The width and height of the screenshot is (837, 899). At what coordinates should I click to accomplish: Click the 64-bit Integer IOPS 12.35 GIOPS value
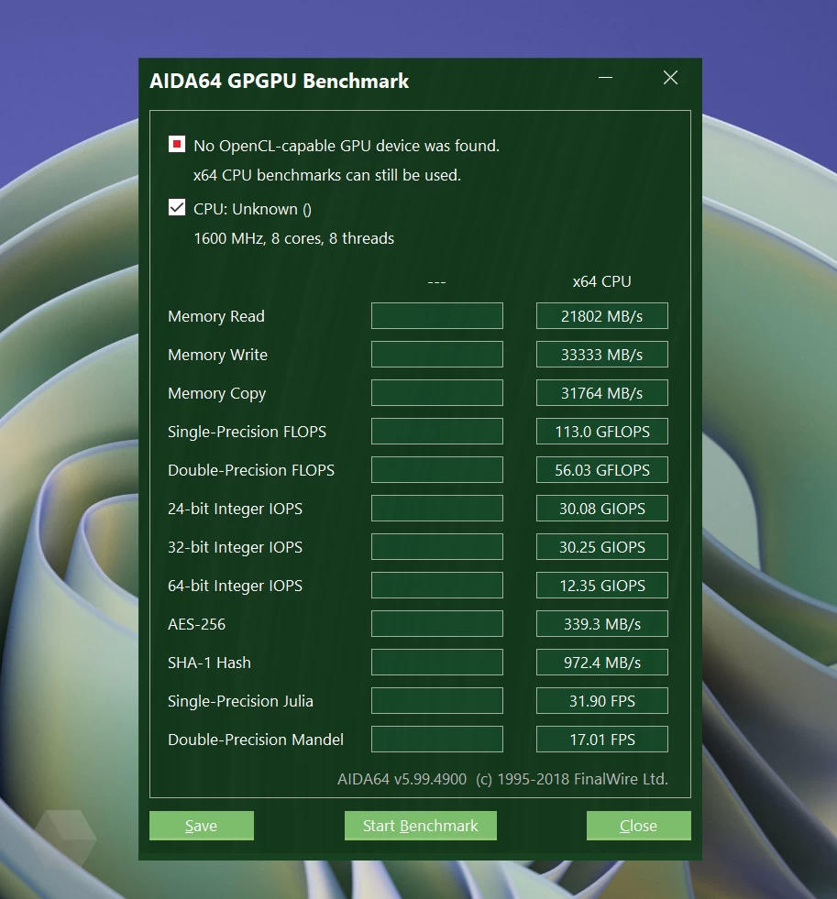(601, 586)
